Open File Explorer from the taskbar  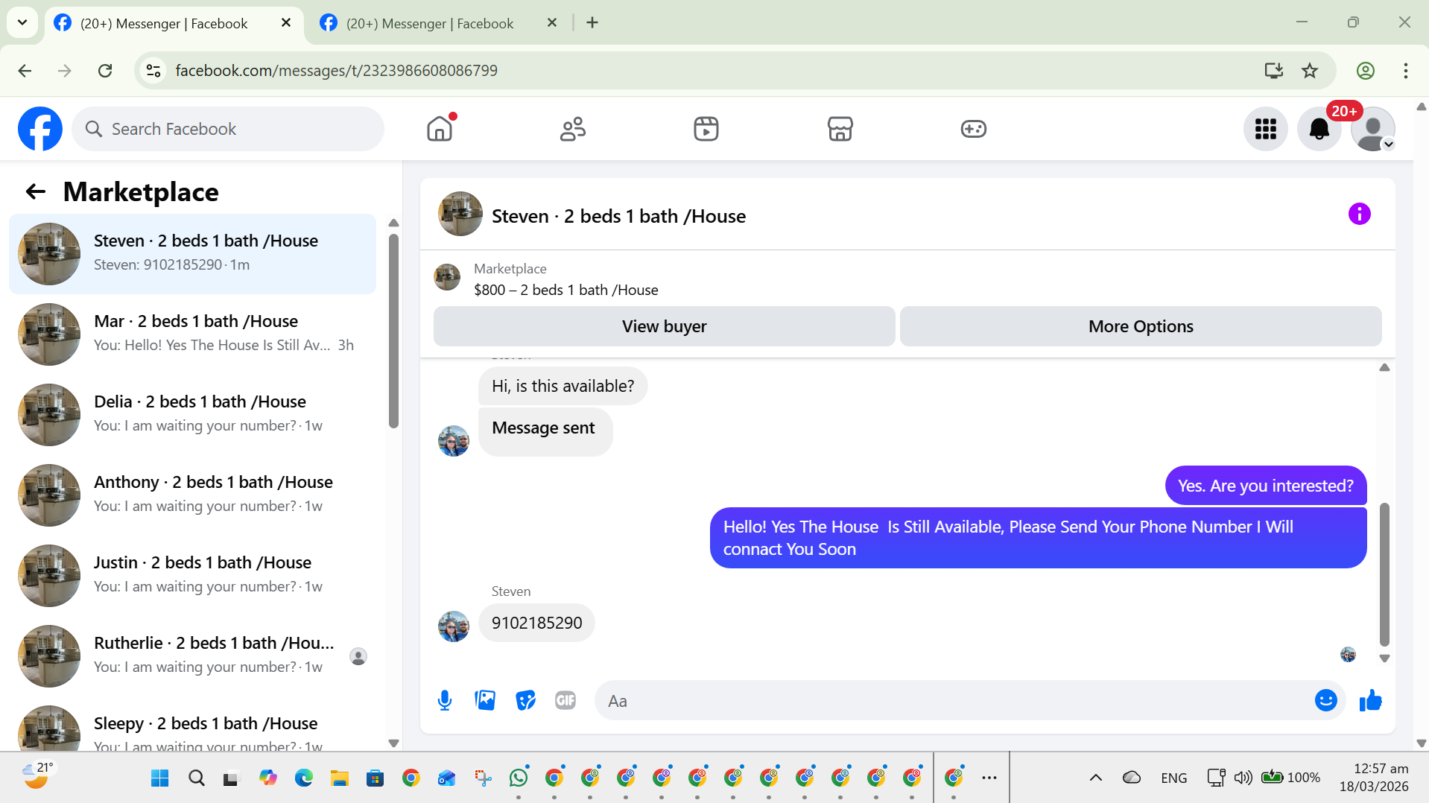click(x=340, y=778)
